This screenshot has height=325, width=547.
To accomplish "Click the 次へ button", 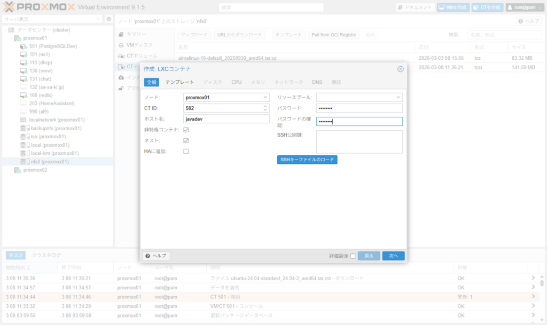I will click(x=393, y=256).
